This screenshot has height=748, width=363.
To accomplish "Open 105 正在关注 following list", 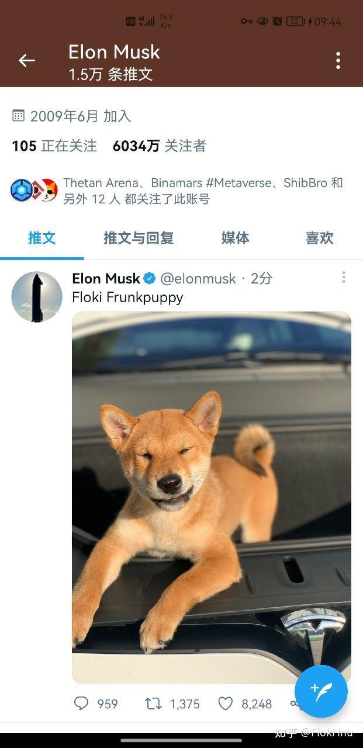I will [x=54, y=146].
